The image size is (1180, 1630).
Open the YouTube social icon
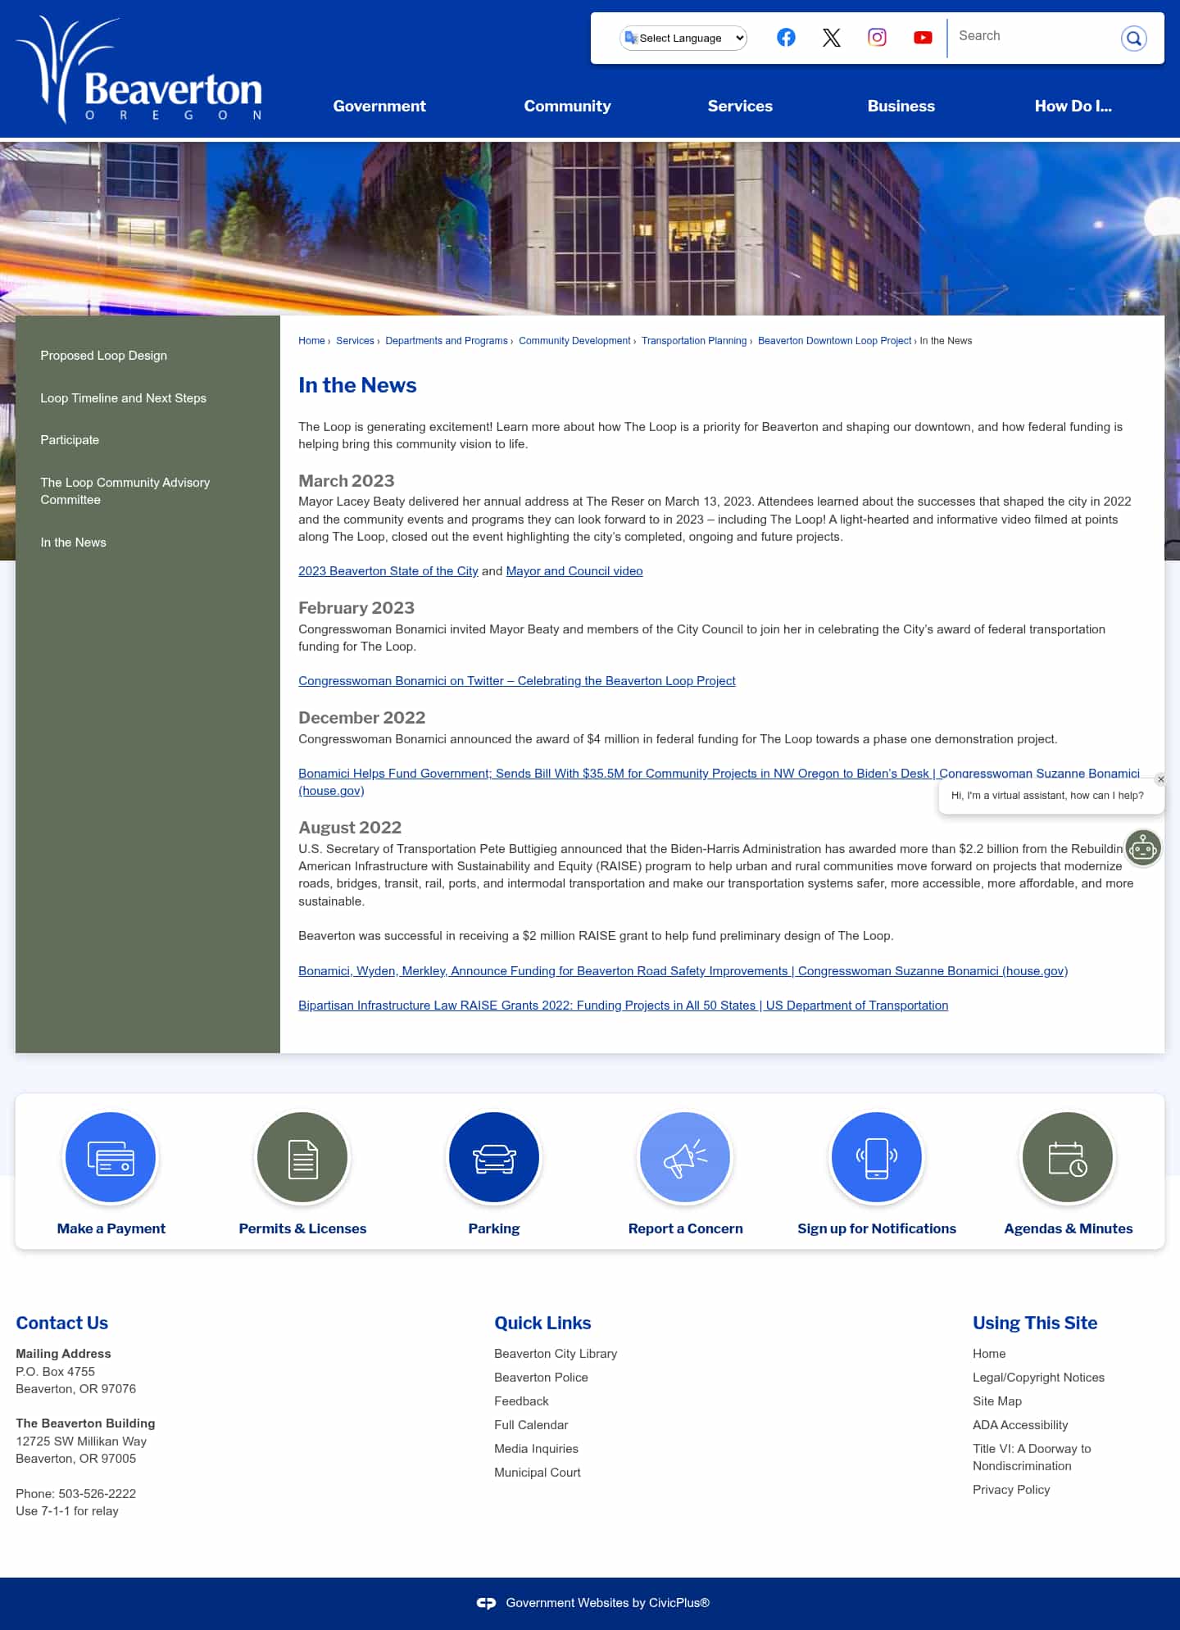[923, 38]
